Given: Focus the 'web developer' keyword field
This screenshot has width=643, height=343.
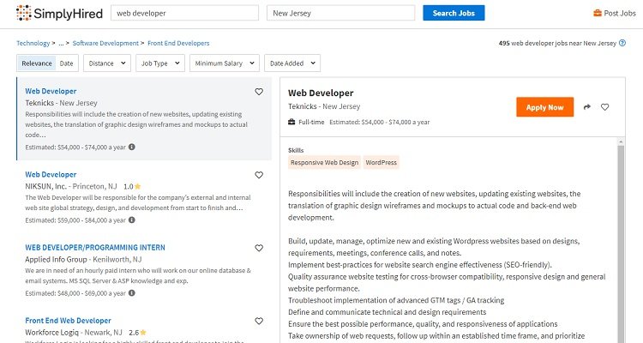Looking at the screenshot, I should point(184,13).
